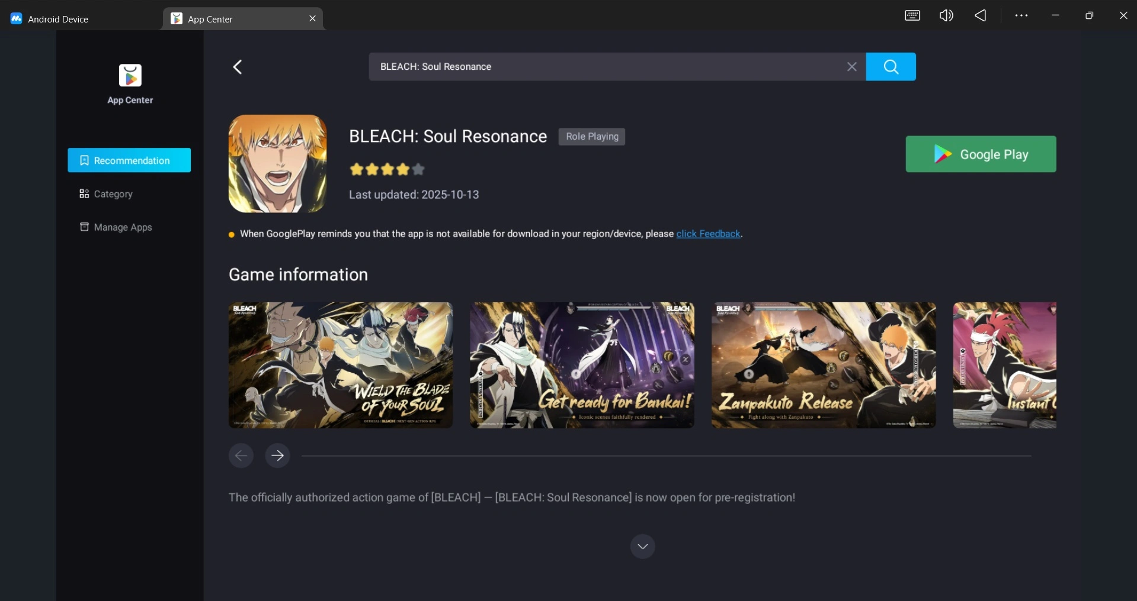Rate with the fifth star
The image size is (1137, 601).
click(418, 169)
